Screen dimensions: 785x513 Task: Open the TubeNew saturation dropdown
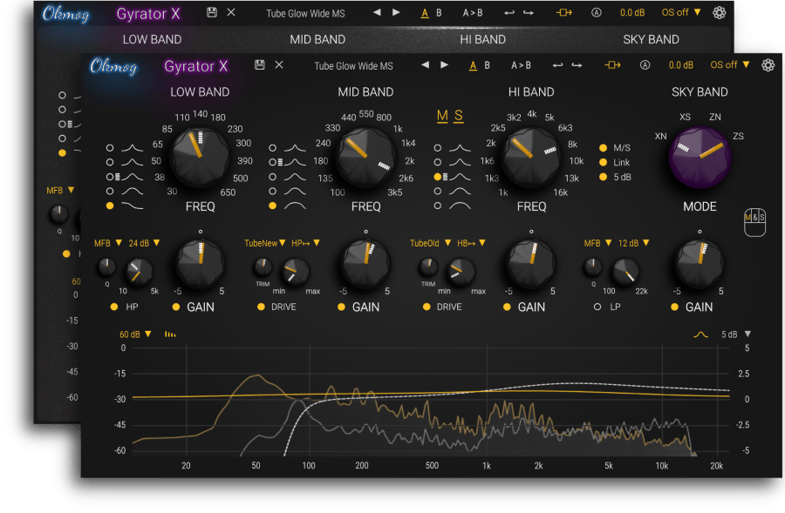coord(265,243)
